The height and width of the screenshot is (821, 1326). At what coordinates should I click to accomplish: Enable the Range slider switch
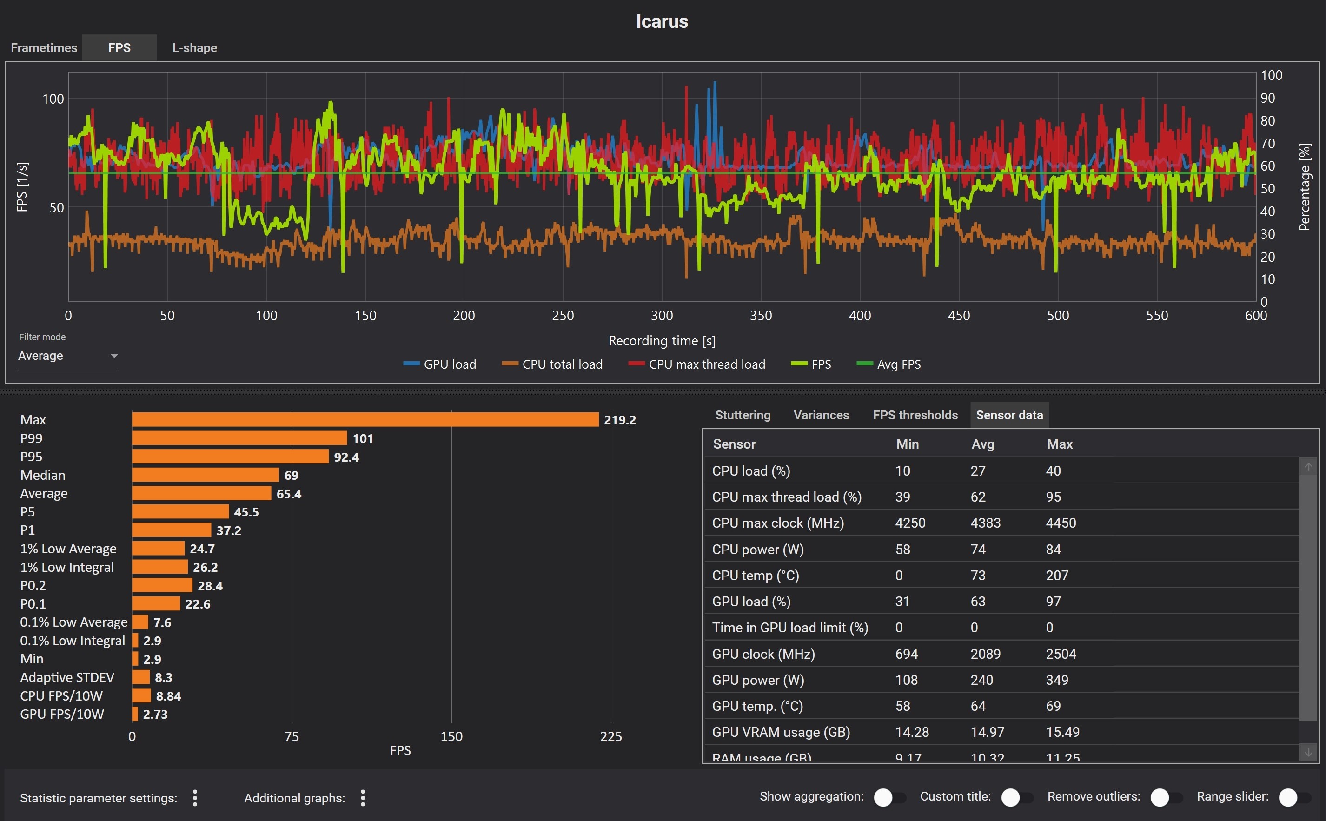tap(1294, 797)
